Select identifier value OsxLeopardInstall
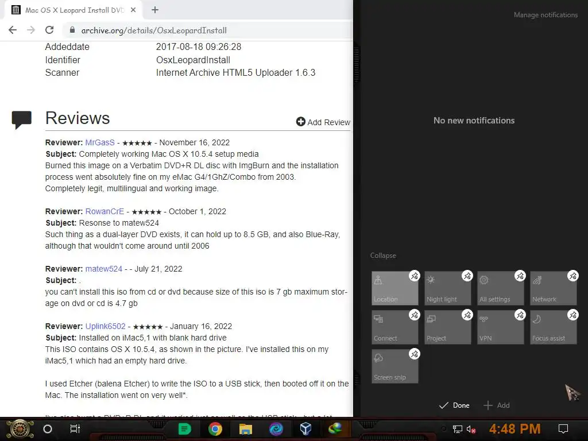The image size is (588, 441). pyautogui.click(x=193, y=60)
